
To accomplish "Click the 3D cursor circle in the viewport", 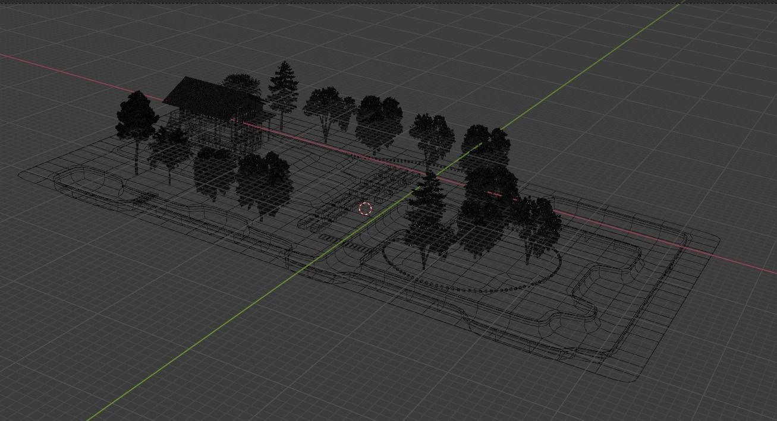I will [366, 209].
